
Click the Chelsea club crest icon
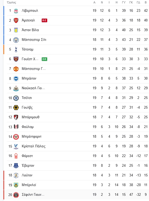[16, 98]
